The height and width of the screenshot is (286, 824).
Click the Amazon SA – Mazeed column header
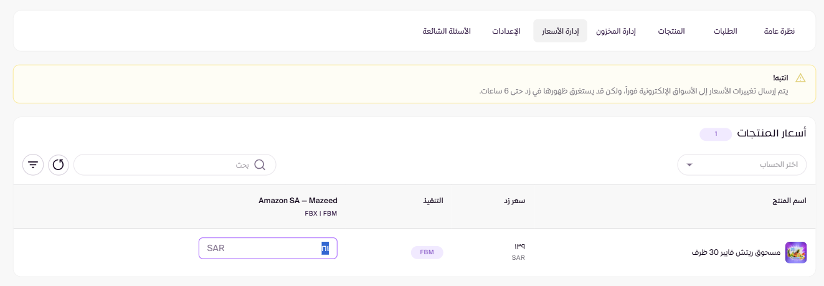(x=298, y=201)
